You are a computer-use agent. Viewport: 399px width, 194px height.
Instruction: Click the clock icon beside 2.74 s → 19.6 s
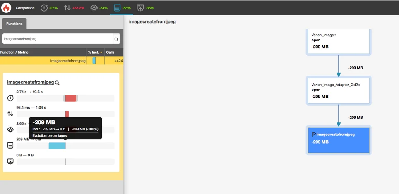(10, 98)
